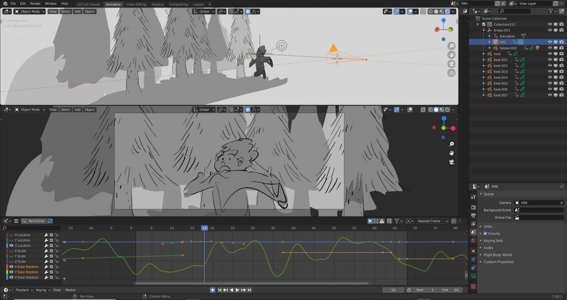Open the Animation workspace tab

pyautogui.click(x=113, y=4)
